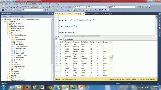Click the Connect button in Object Explorer

pos(5,16)
